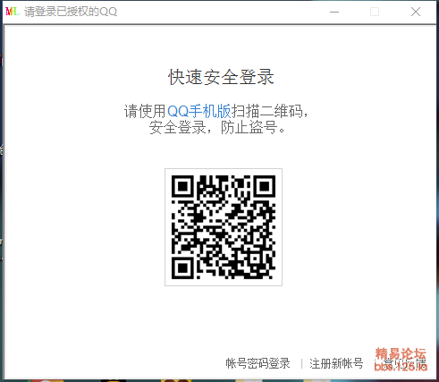Image resolution: width=439 pixels, height=382 pixels.
Task: Click the QQ login QR code
Action: pyautogui.click(x=224, y=227)
